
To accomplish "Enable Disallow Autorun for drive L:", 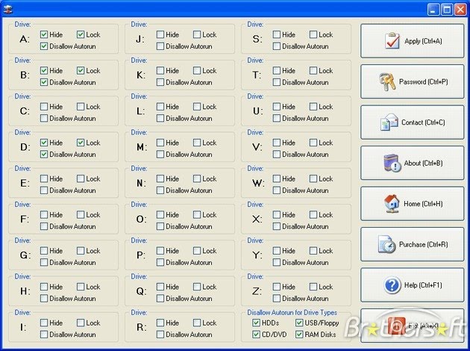I will tap(160, 118).
